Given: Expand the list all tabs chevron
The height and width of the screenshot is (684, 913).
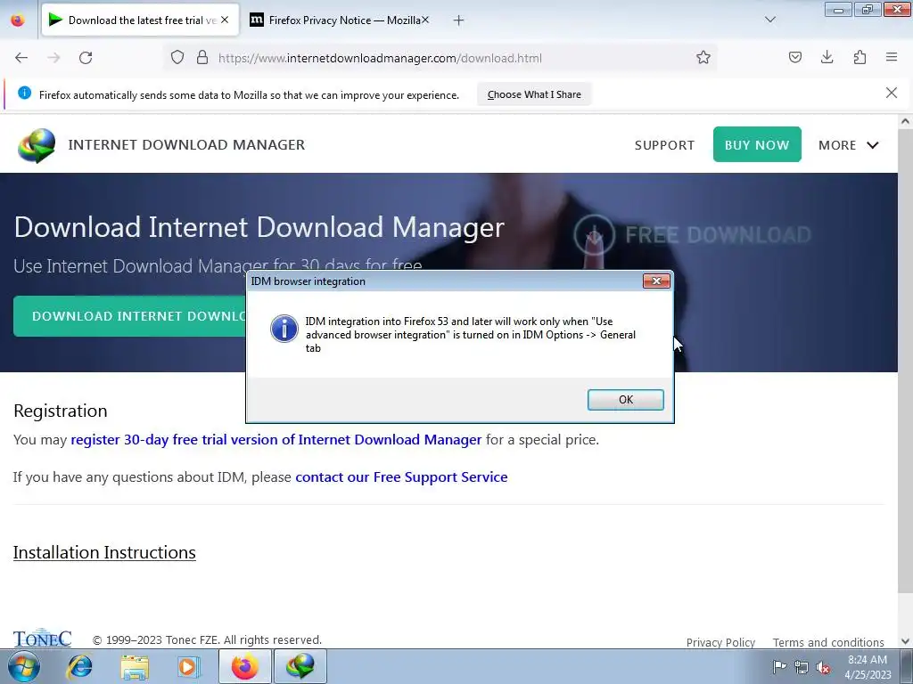Looking at the screenshot, I should point(769,20).
